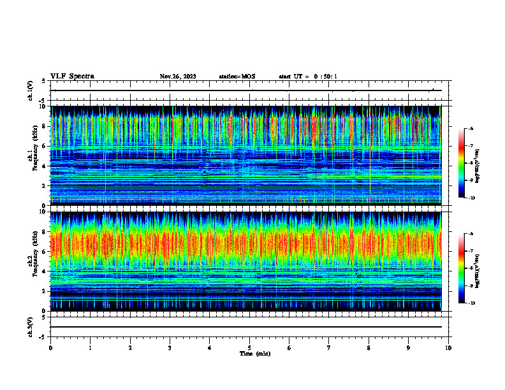Click the ch.2 spectrogram color scale bar
The image size is (505, 390).
tap(461, 268)
